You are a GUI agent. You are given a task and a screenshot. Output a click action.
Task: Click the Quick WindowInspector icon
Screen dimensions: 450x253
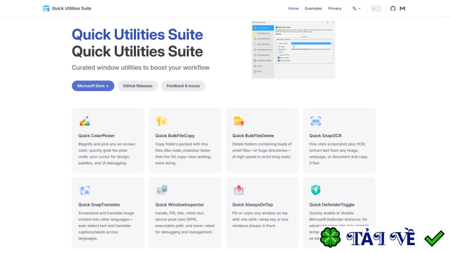(x=161, y=190)
